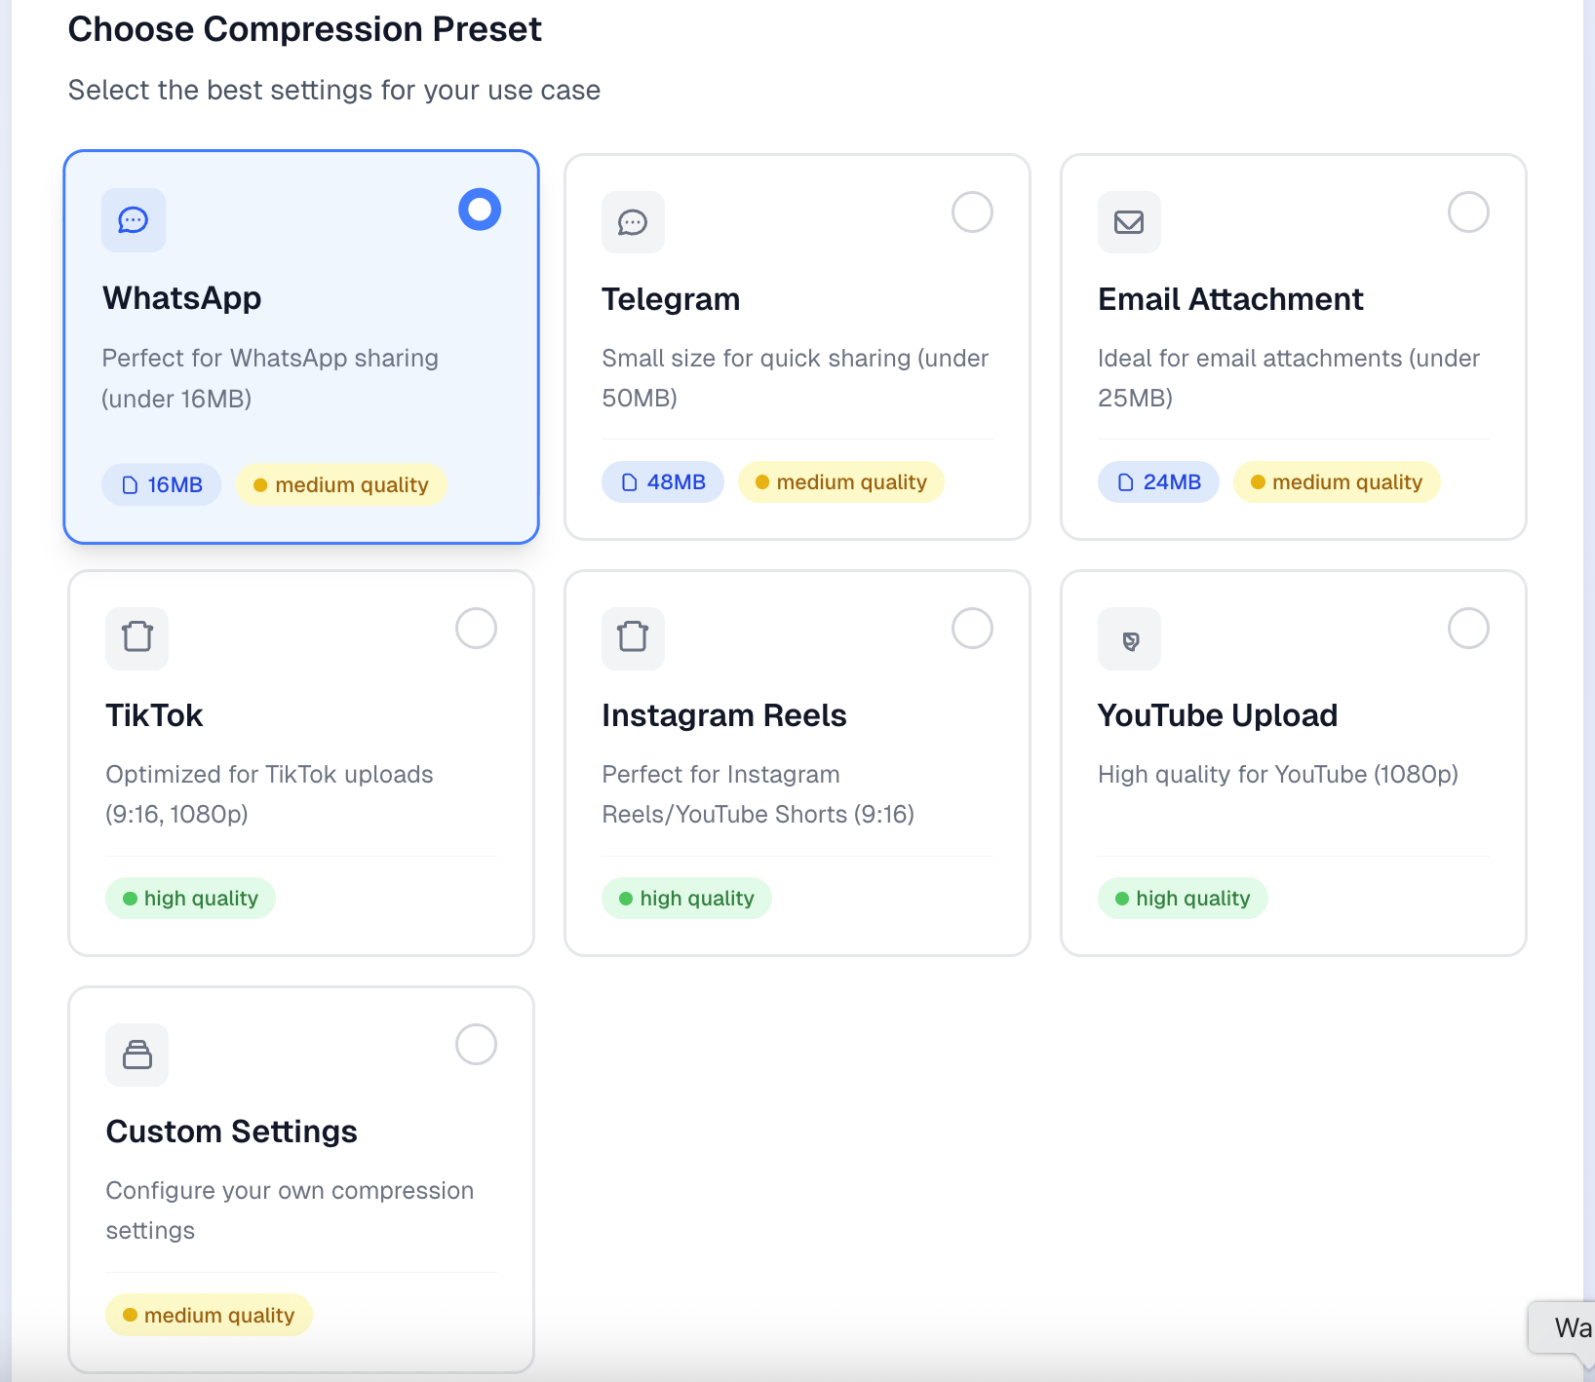The height and width of the screenshot is (1382, 1595).
Task: Click the TikTok preset icon
Action: (137, 637)
